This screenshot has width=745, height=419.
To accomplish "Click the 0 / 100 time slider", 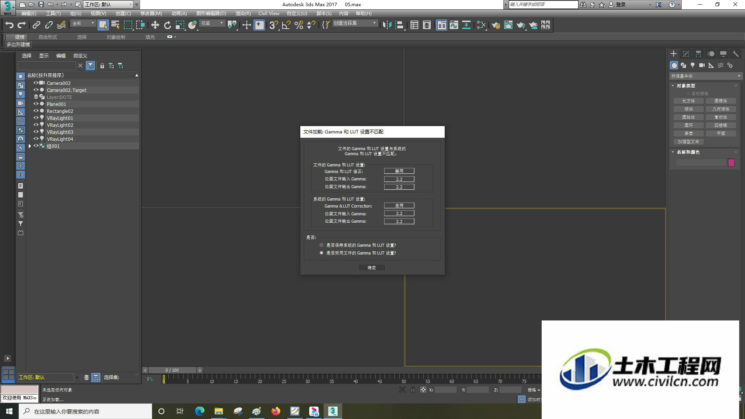I will tap(172, 370).
